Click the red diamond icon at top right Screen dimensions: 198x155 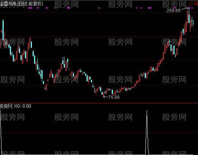(191, 3)
